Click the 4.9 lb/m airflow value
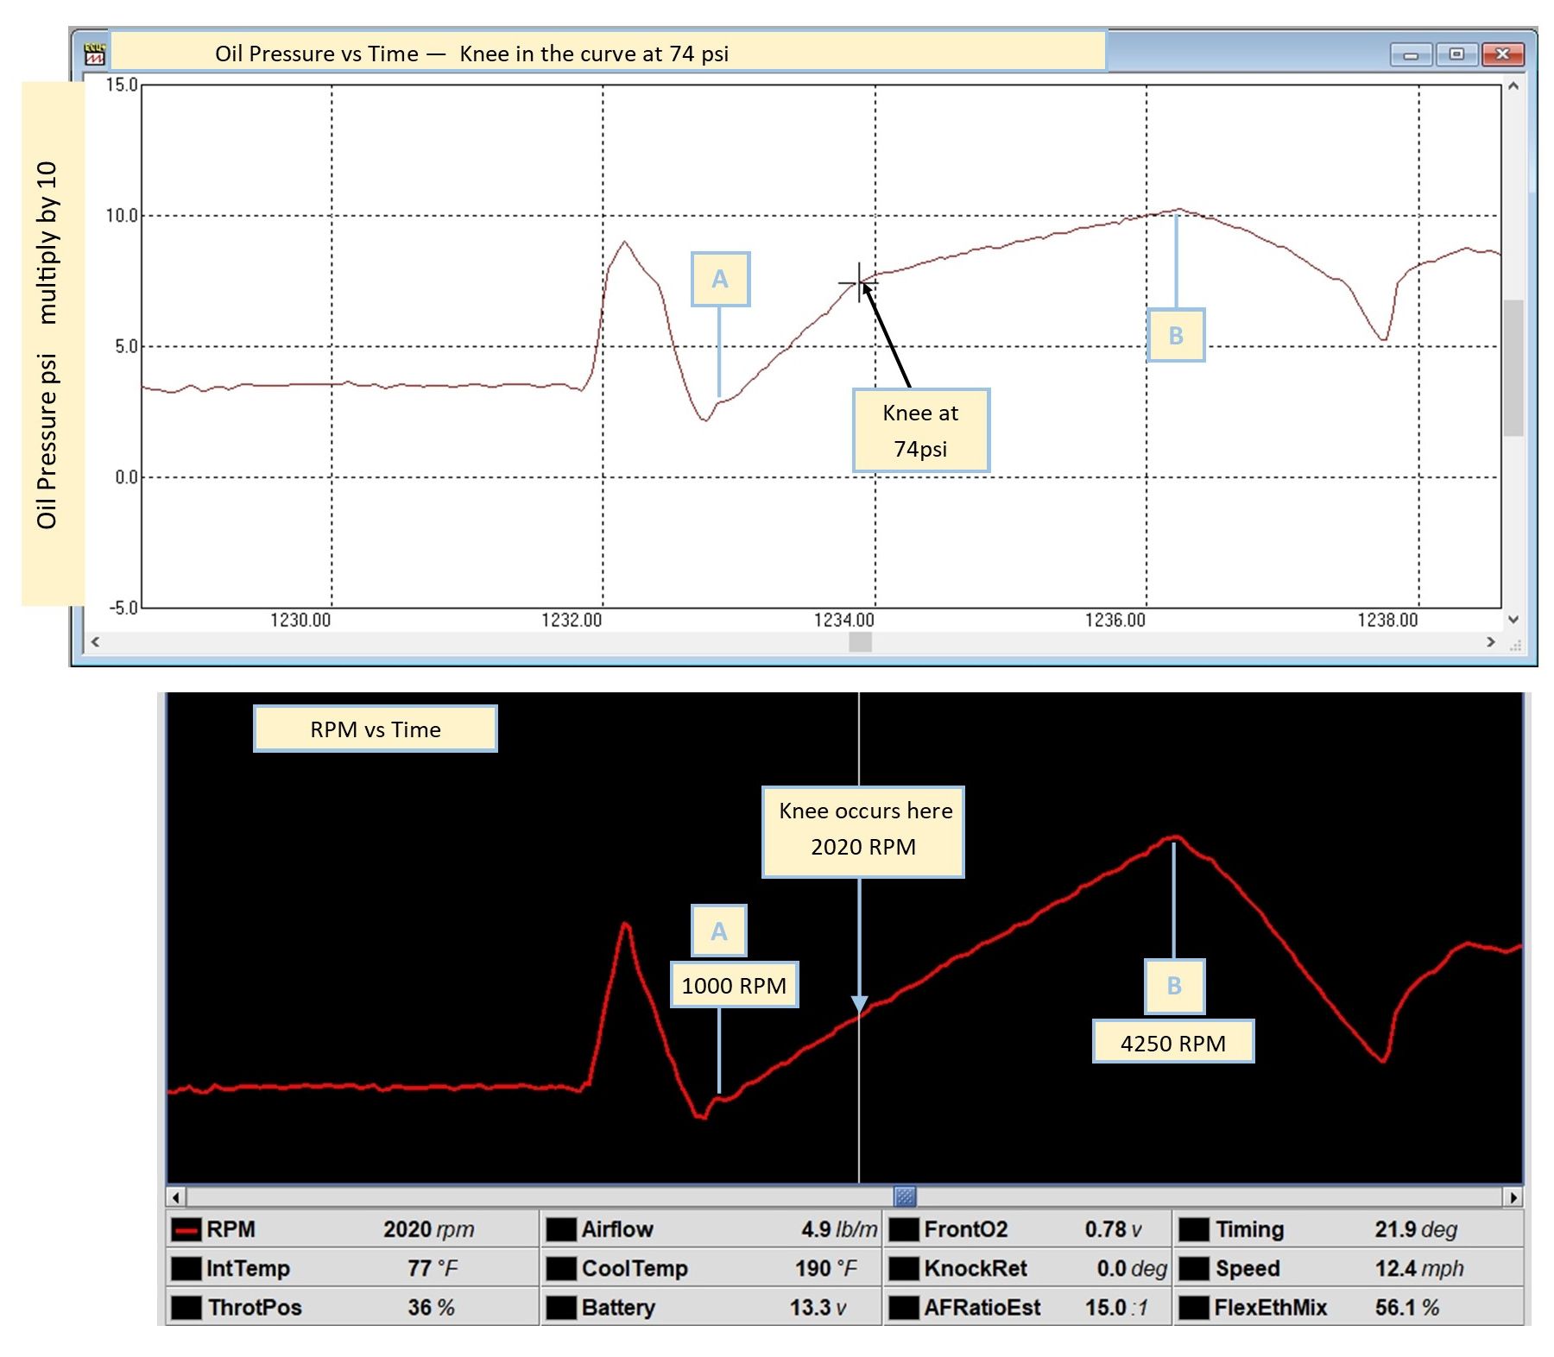1554x1357 pixels. [x=839, y=1229]
